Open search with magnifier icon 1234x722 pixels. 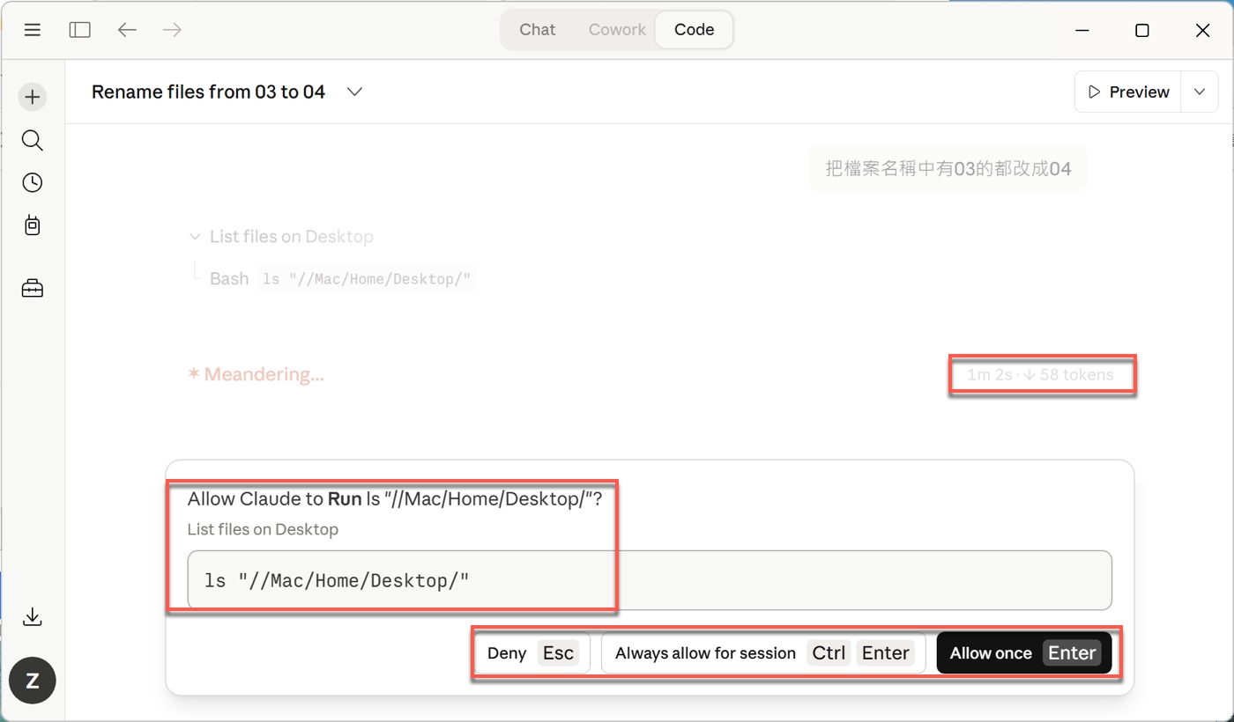[33, 140]
